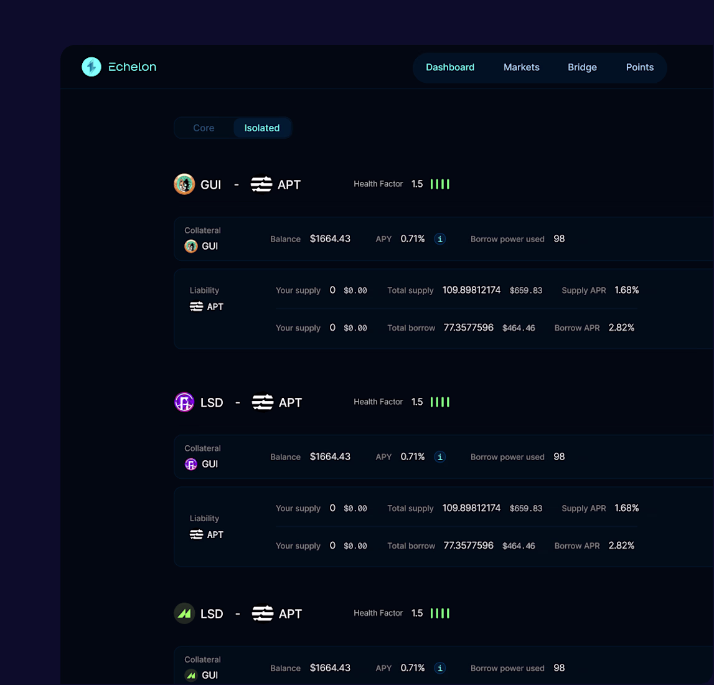Click Borrow APR 2.82% in the second Liability card
714x685 pixels.
pos(621,545)
